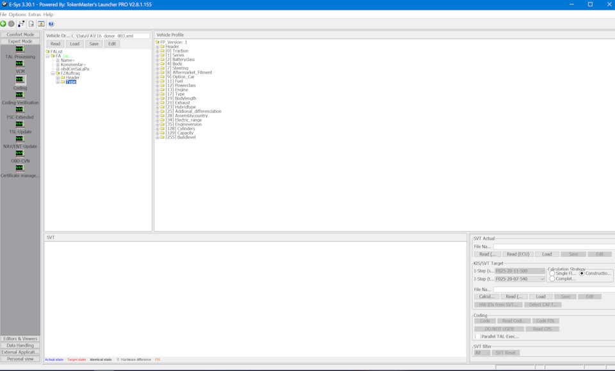The image size is (615, 371).
Task: Expand the Header node under FZAuftrag
Action: coord(58,78)
